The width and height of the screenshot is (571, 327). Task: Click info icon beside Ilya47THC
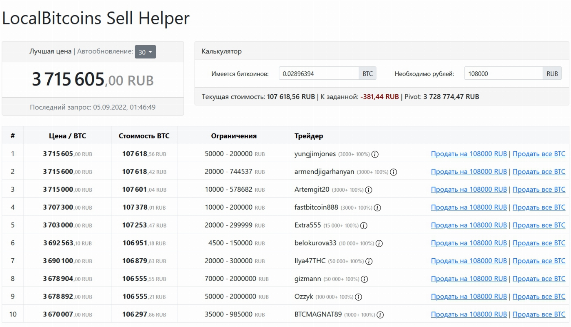click(x=369, y=261)
